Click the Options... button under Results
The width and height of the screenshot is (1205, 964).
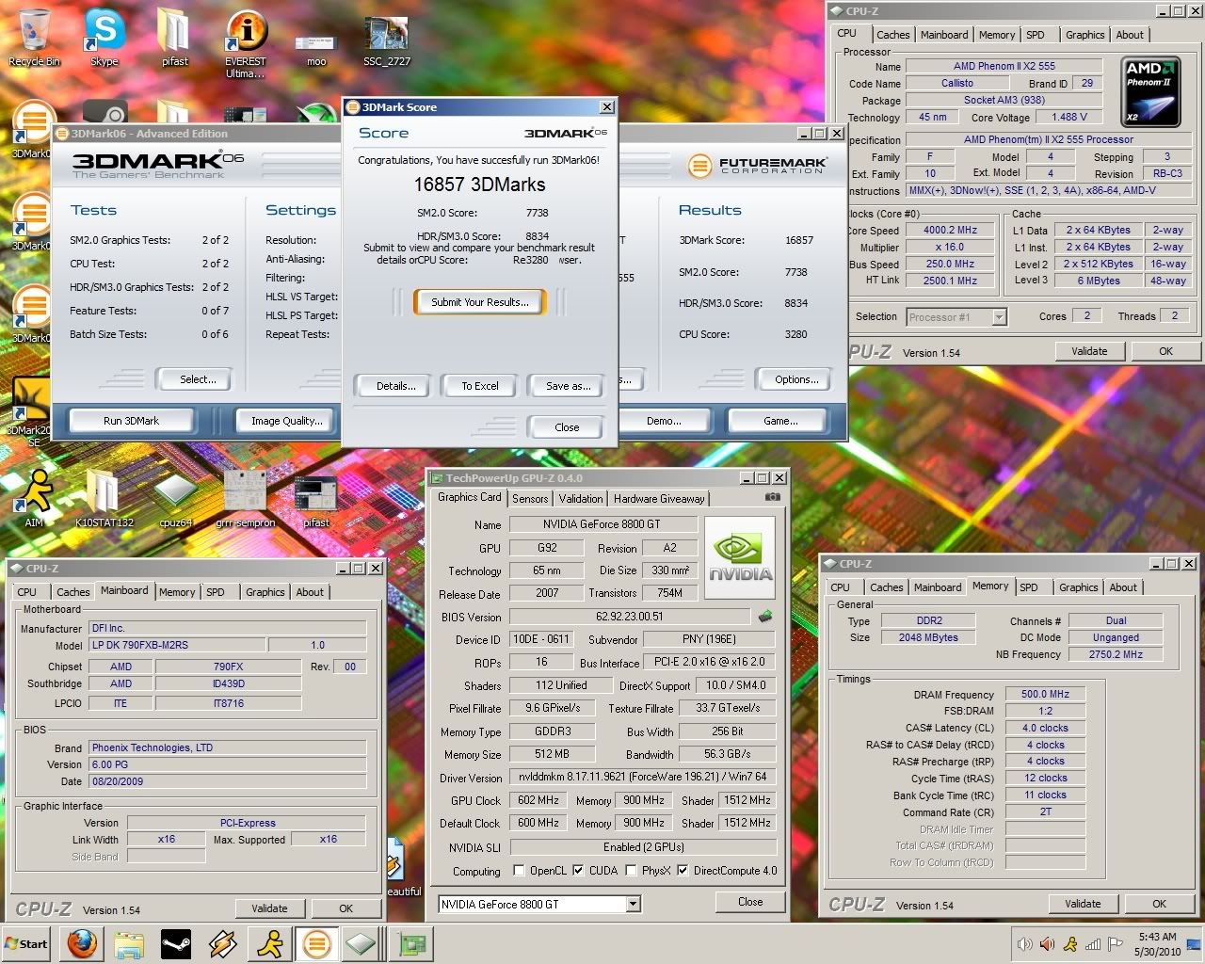point(796,379)
